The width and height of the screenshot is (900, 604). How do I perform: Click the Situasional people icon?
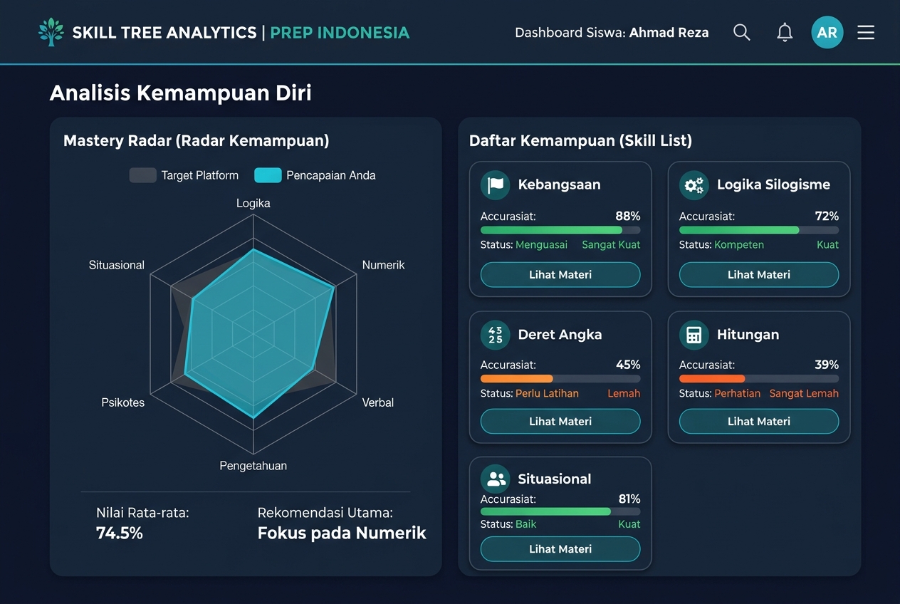point(495,479)
